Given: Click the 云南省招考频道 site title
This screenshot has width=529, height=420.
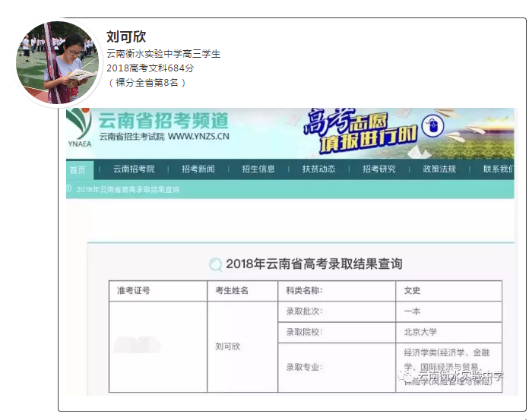Looking at the screenshot, I should pyautogui.click(x=163, y=121).
